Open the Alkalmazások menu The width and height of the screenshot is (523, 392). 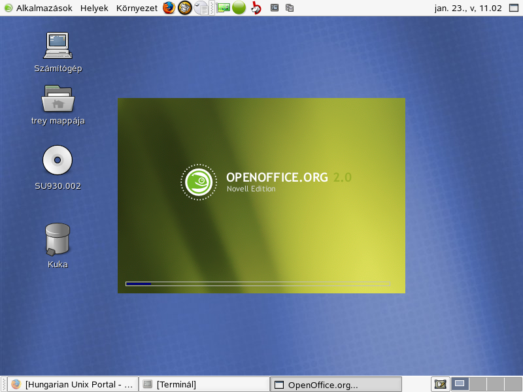pos(44,8)
